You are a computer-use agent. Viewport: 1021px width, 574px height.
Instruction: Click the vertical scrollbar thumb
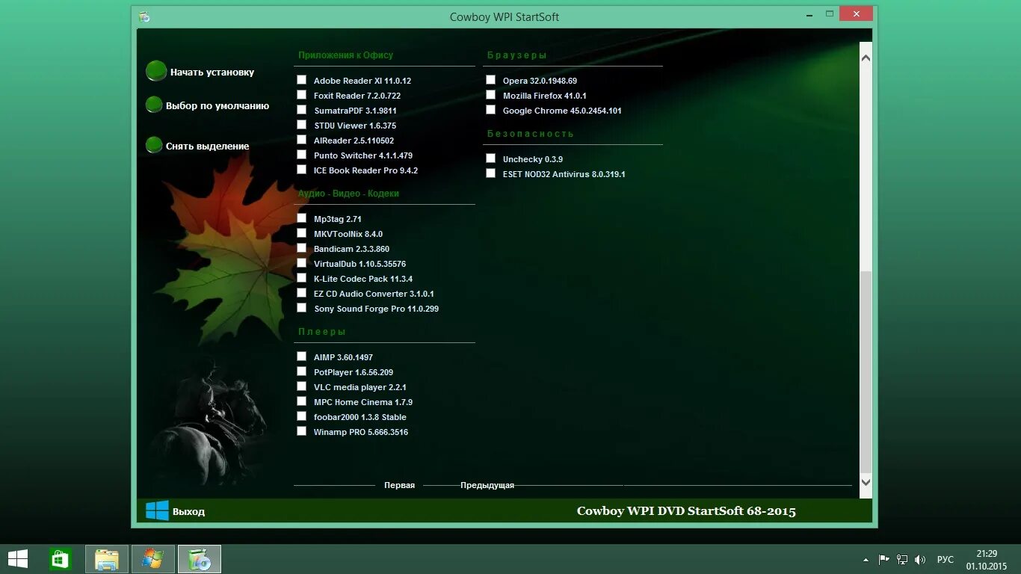point(866,371)
